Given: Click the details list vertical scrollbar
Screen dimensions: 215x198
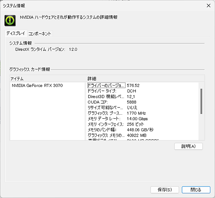Looking at the screenshot, I should 201,101.
